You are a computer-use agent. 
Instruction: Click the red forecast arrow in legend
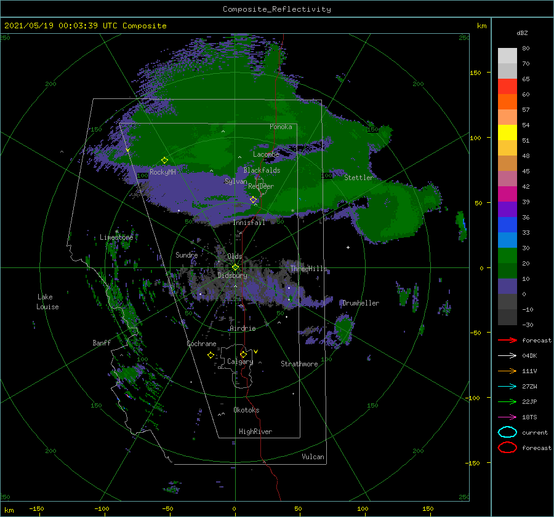507,340
